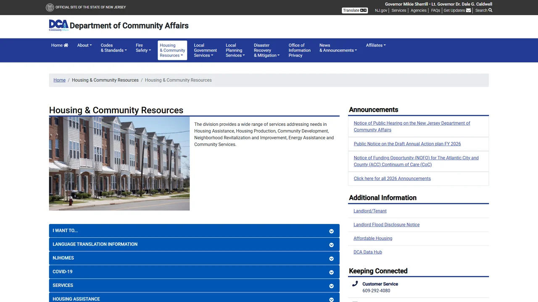The height and width of the screenshot is (302, 538).
Task: Open Codes & Standards dropdown menu
Action: tap(113, 48)
